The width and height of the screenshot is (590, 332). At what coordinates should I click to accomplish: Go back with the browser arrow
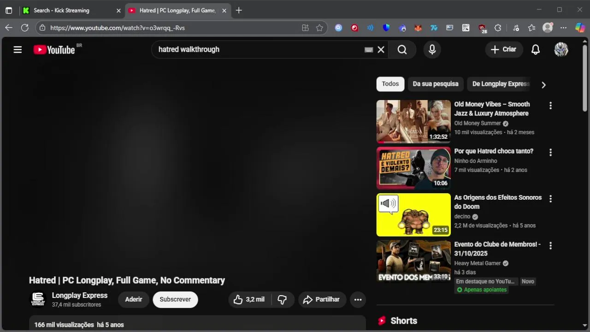[9, 28]
